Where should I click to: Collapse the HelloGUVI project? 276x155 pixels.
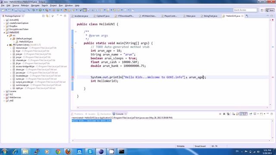(4, 33)
